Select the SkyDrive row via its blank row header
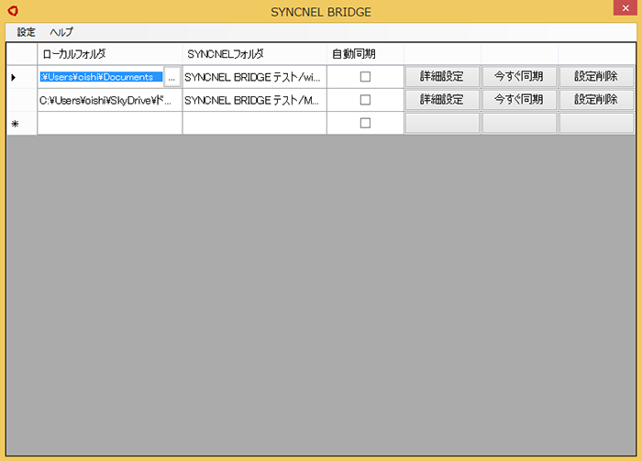This screenshot has width=642, height=461. point(22,100)
